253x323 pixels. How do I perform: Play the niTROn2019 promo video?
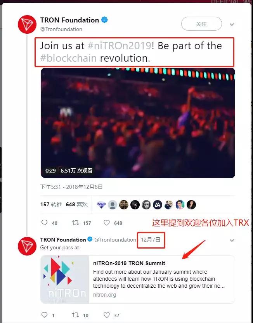[x=138, y=123]
